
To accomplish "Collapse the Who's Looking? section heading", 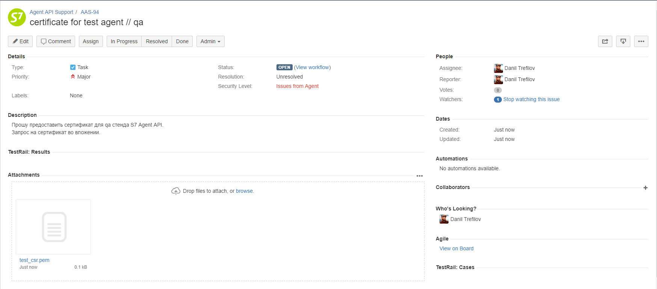I will (456, 209).
